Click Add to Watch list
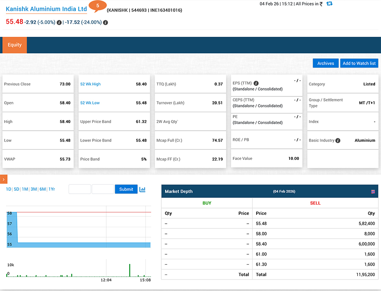This screenshot has width=381, height=291. [359, 63]
